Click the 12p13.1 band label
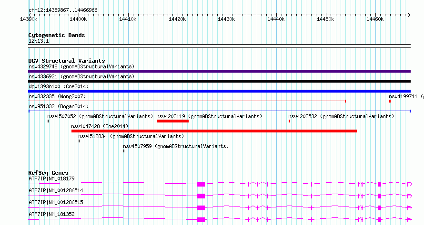 pyautogui.click(x=39, y=41)
